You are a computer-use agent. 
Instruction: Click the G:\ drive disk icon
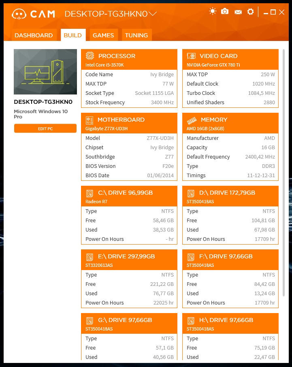click(90, 321)
